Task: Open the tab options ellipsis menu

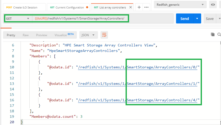Action: click(146, 7)
